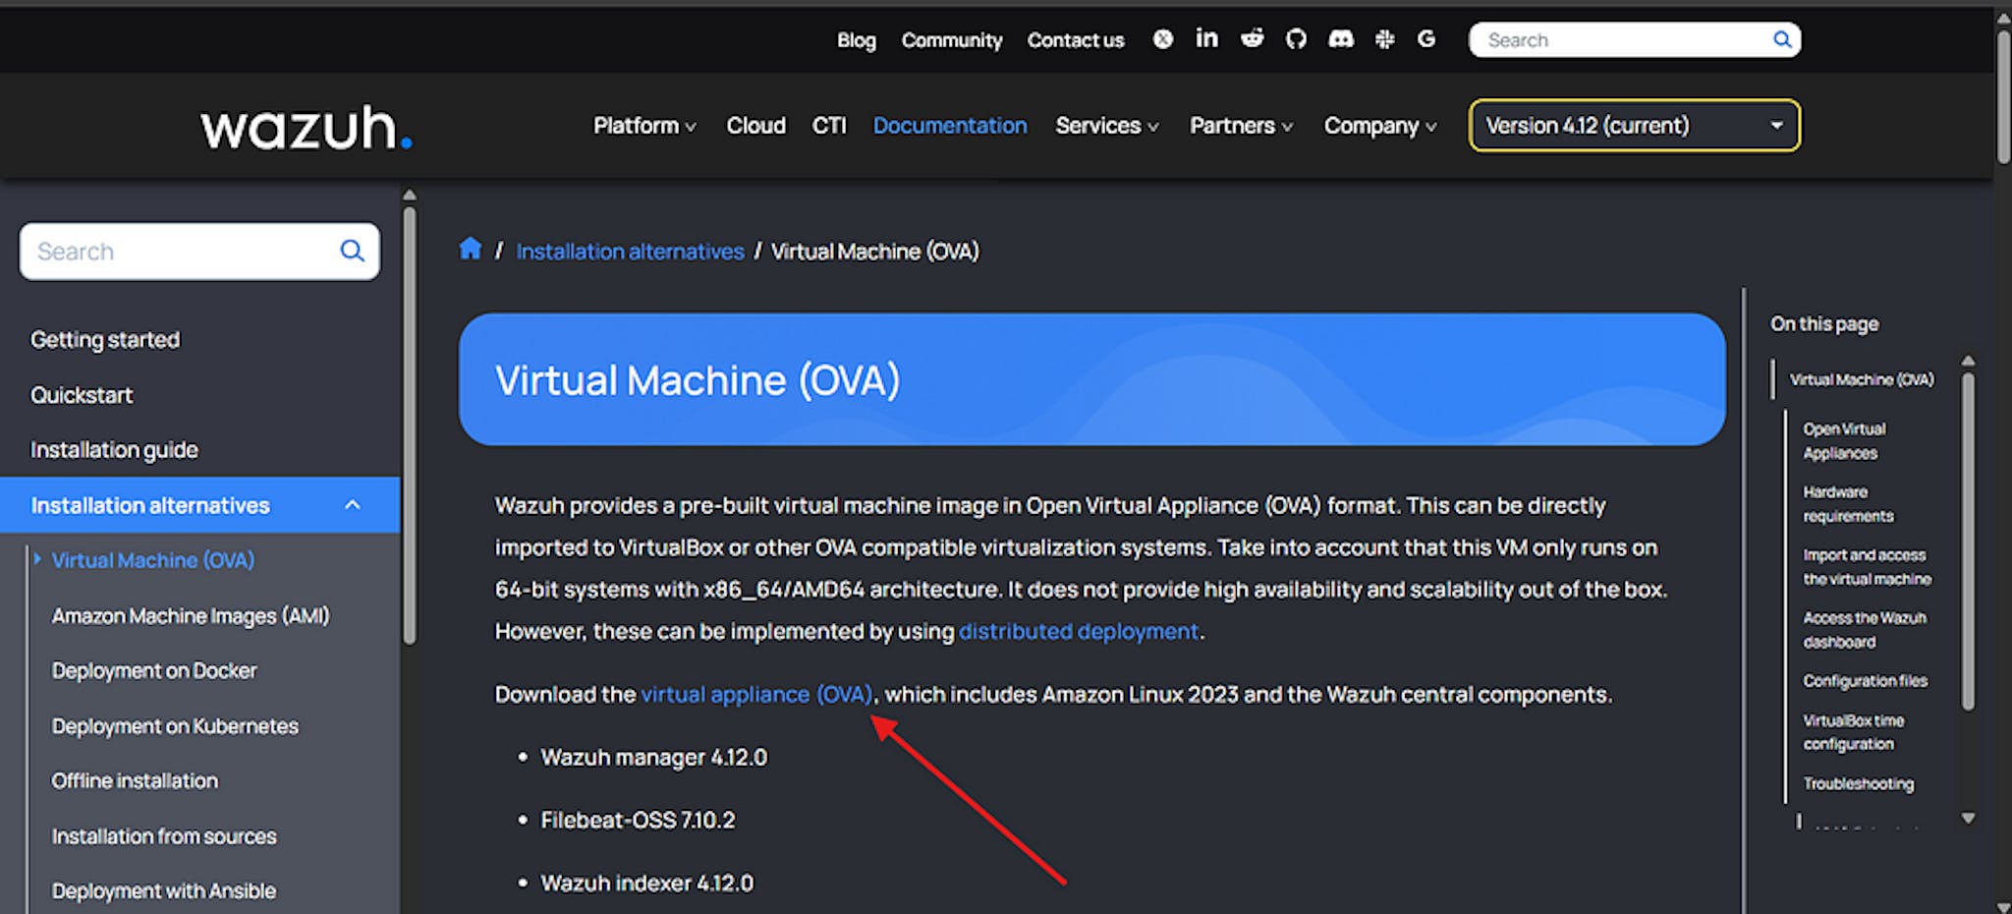Jump to Hardware requirements section
Screen dimensions: 2012x914
(1848, 504)
